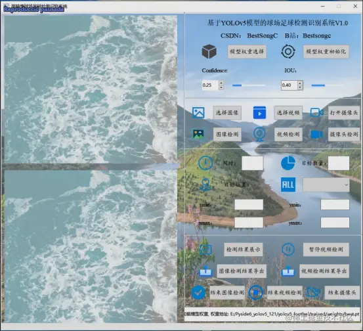Decrease IOU value with down arrow
Screen dimensions: 363x331
pyautogui.click(x=300, y=87)
